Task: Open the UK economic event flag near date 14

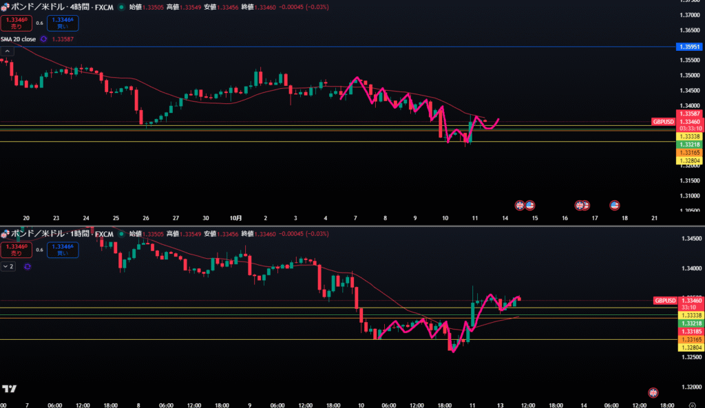Action: point(520,205)
